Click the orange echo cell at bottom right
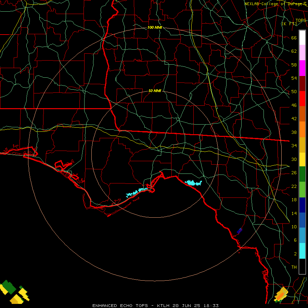Image resolution: width=308 pixels, height=308 pixels. click(x=281, y=295)
